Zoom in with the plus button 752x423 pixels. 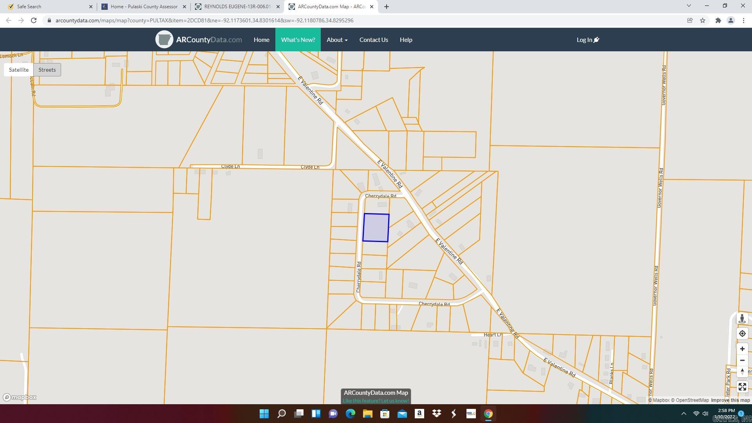[742, 349]
